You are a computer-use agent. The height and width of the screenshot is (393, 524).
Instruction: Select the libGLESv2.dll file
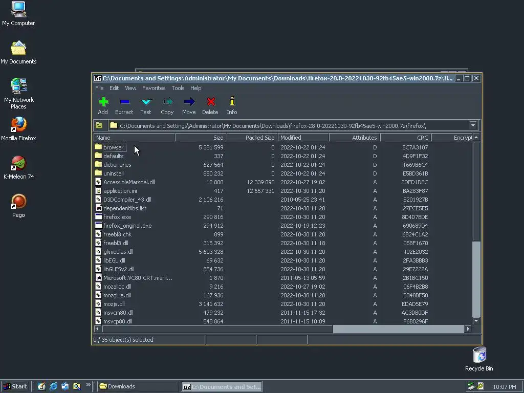coord(119,269)
